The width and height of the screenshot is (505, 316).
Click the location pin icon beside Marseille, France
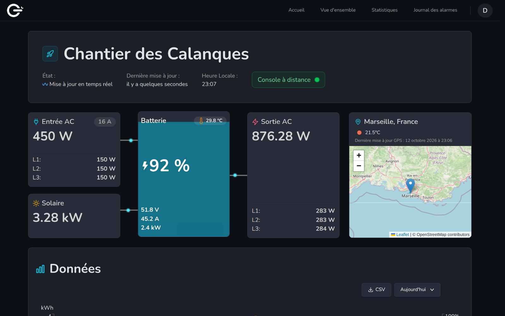[358, 122]
